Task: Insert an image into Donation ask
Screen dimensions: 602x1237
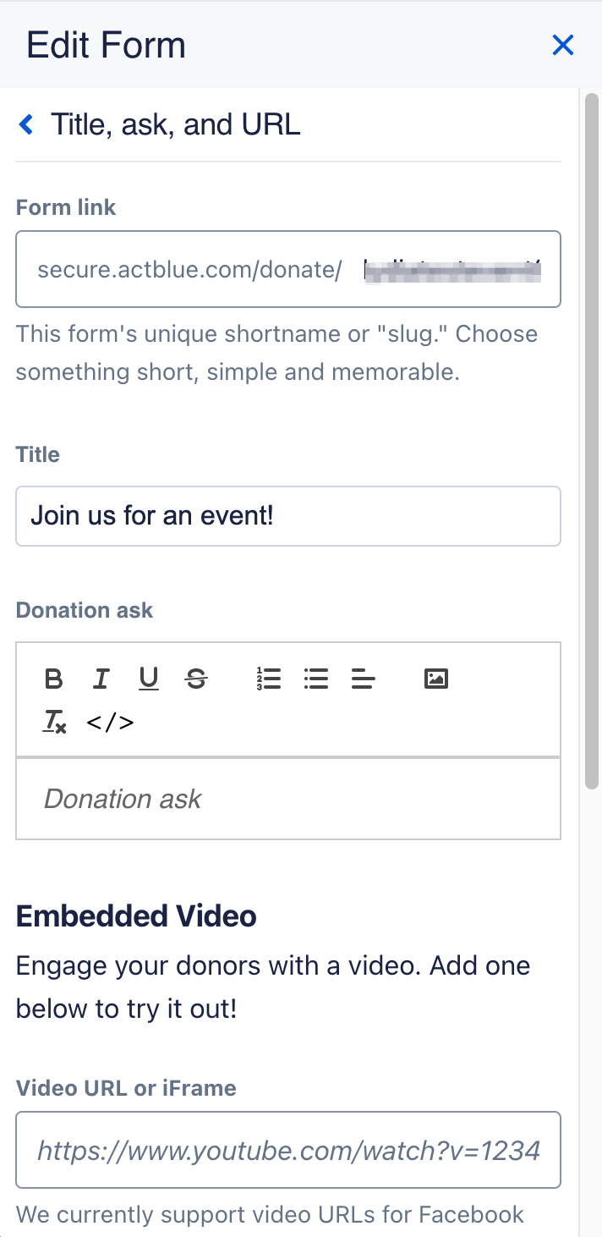Action: [436, 679]
